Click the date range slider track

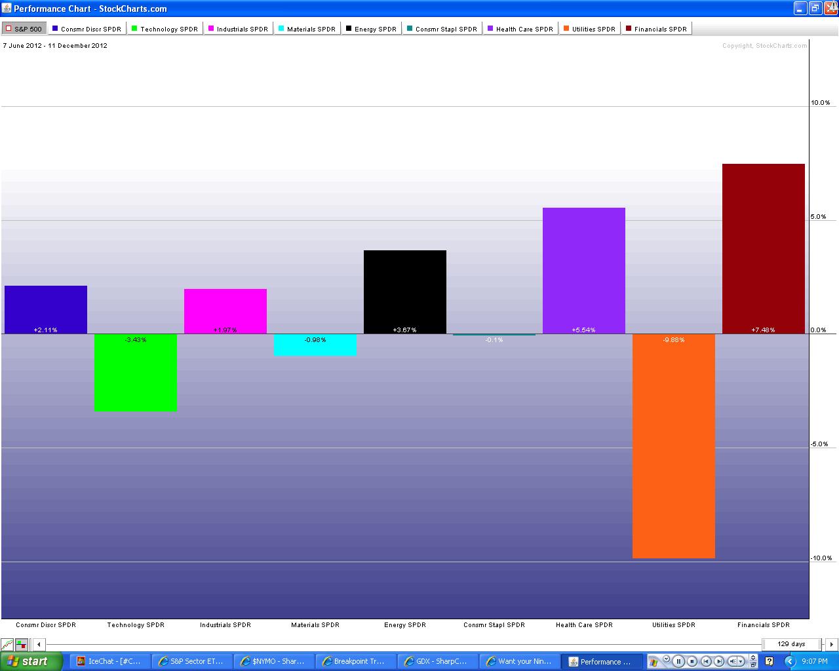click(x=403, y=644)
